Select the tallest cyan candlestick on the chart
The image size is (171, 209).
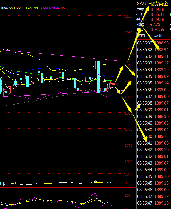coord(99,78)
